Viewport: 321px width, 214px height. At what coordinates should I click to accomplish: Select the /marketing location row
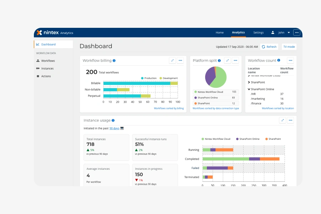click(x=271, y=99)
